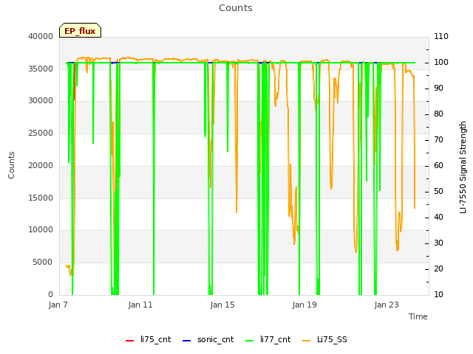Click the blue sonic_cnt legend swatch
Image resolution: width=473 pixels, height=354 pixels.
187,341
